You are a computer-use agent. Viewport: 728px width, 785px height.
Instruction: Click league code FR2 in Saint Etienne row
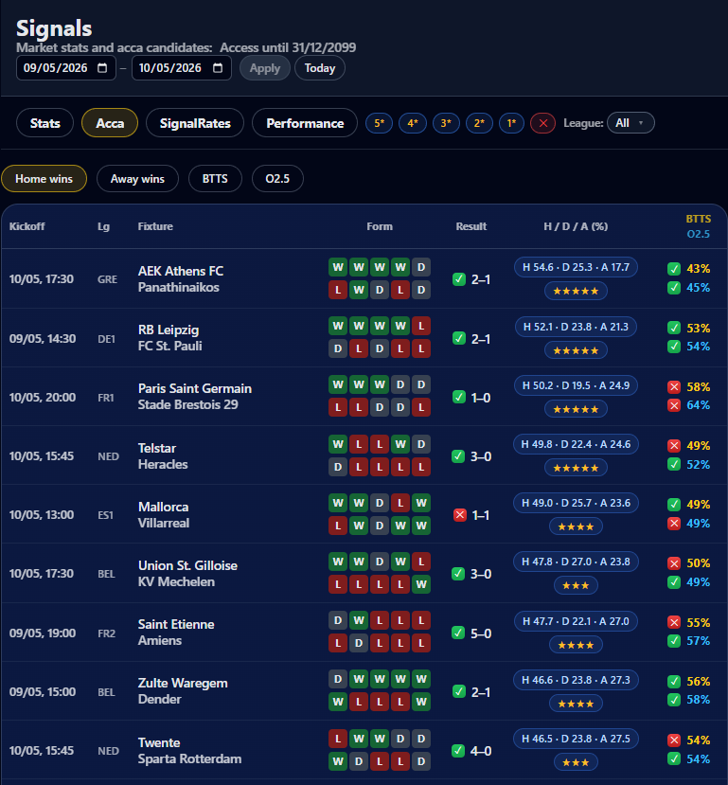tap(107, 633)
